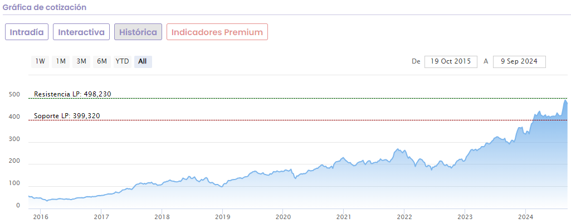Click the chart peak near 2024's end
The height and width of the screenshot is (223, 571).
(x=565, y=101)
